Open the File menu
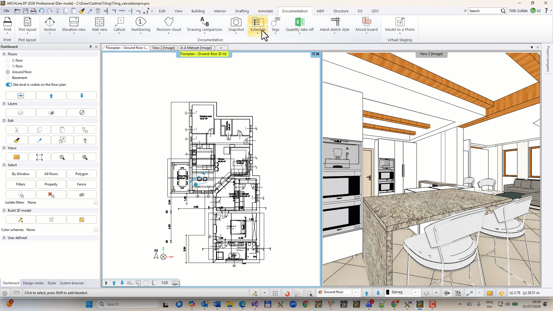 (6, 11)
